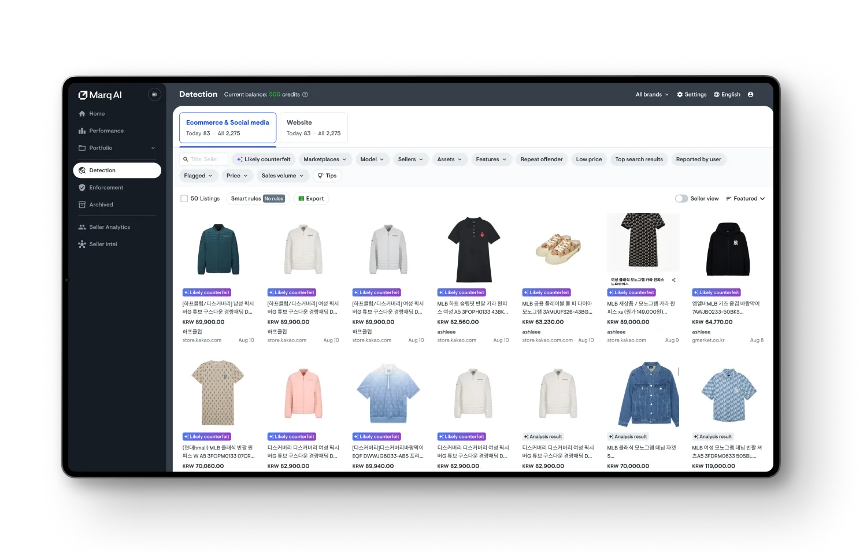This screenshot has height=557, width=867.
Task: Open Performance via the bar-chart icon
Action: 81,131
